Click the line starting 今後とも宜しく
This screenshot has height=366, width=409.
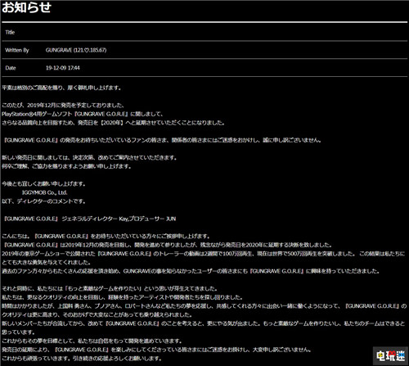[x=43, y=184]
